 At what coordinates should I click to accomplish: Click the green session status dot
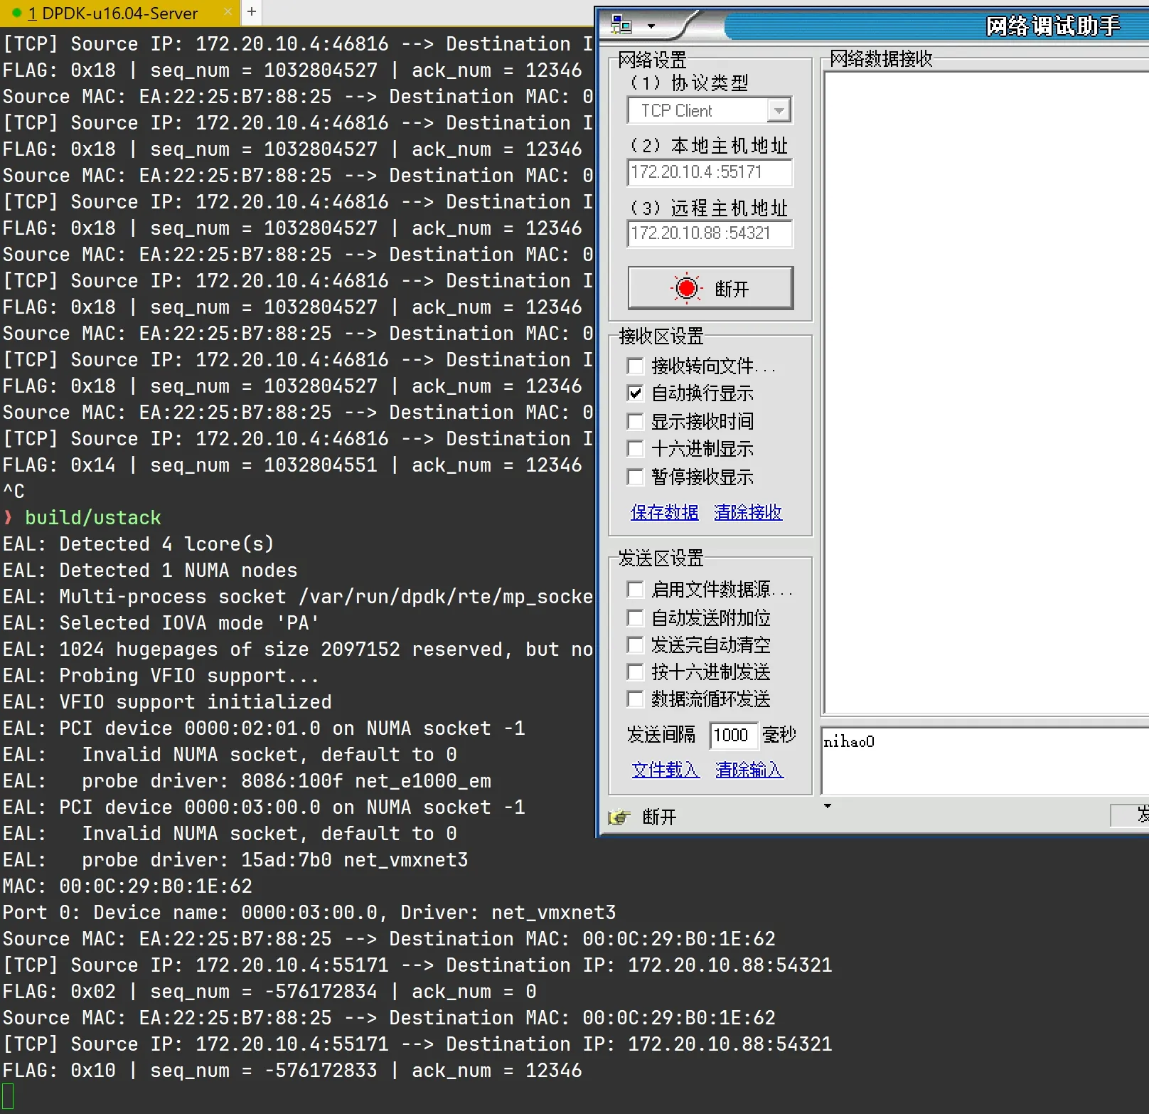(17, 13)
